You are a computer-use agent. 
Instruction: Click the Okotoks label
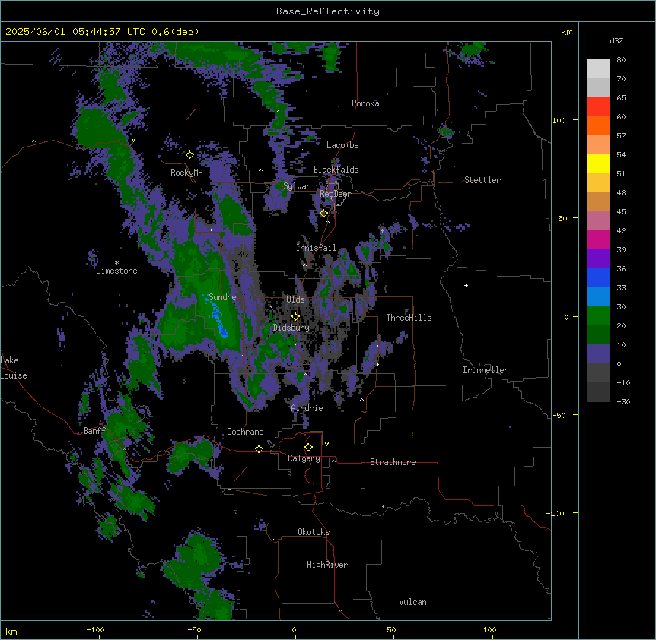(x=314, y=532)
